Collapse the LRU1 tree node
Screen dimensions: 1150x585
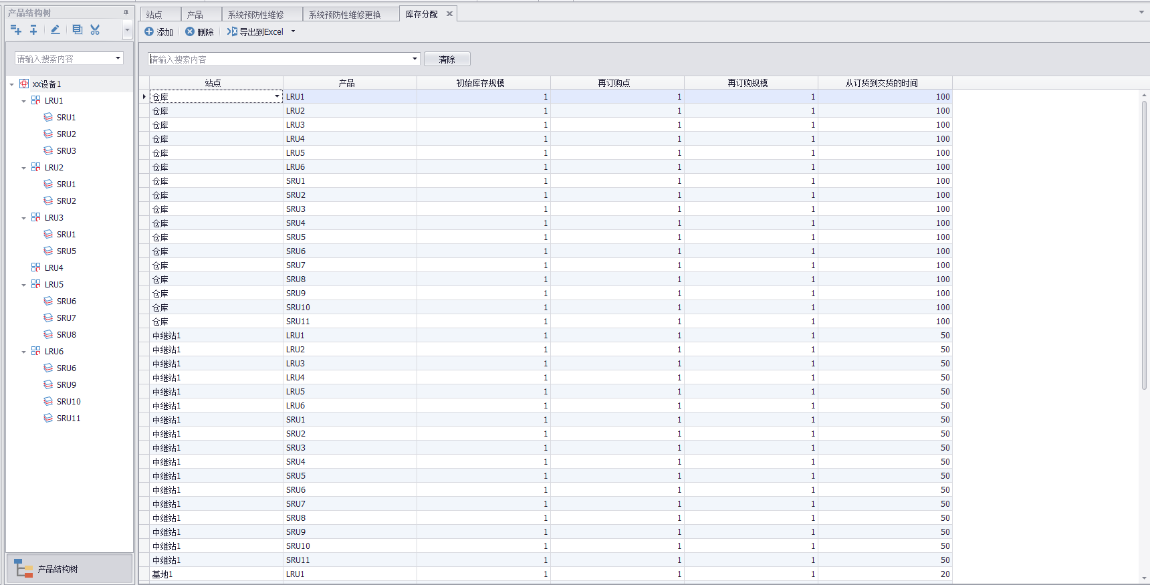[24, 101]
